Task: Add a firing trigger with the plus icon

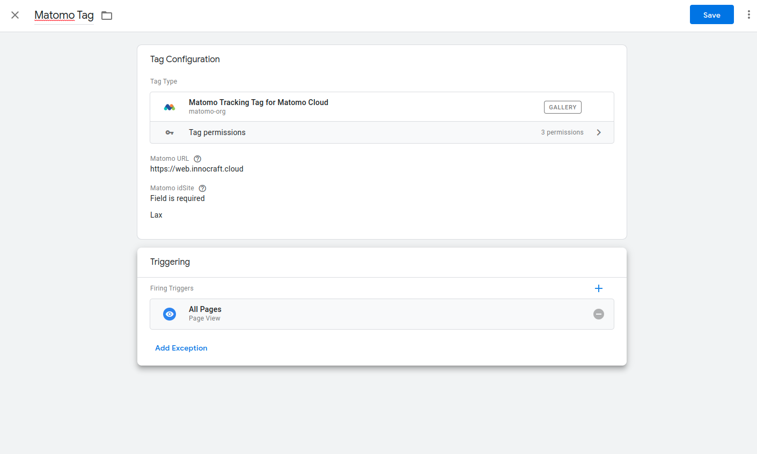Action: click(x=599, y=288)
